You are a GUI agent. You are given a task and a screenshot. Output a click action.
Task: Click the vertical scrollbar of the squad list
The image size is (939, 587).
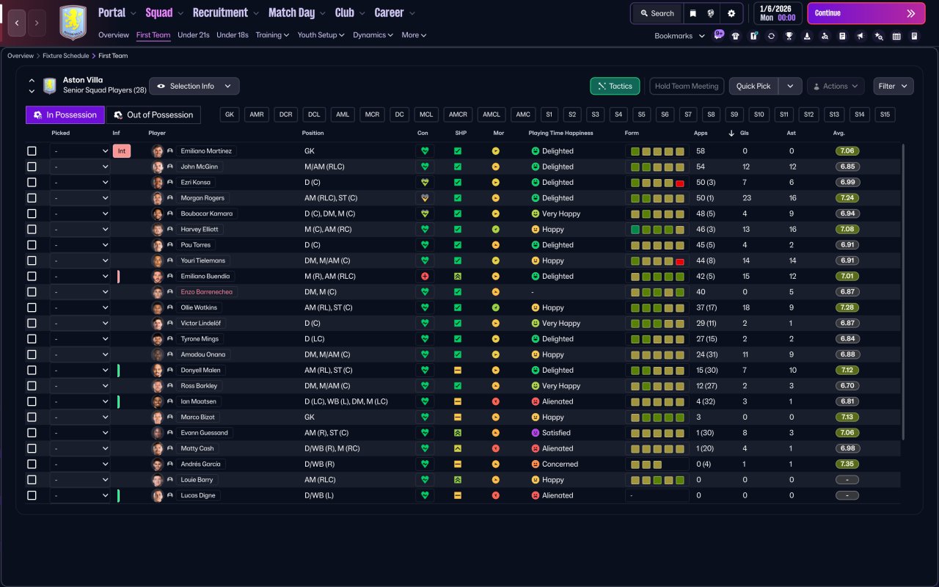[x=903, y=291]
